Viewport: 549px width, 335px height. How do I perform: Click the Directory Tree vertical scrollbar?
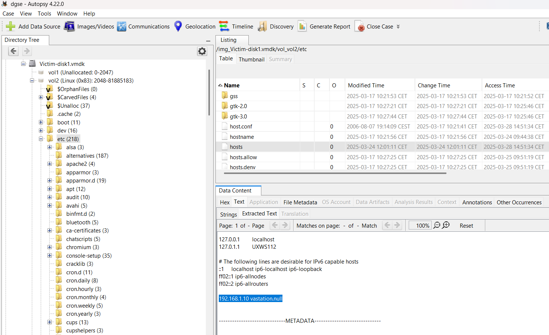pyautogui.click(x=209, y=93)
